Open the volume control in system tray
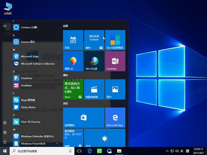This screenshot has width=207, height=155. click(x=177, y=151)
